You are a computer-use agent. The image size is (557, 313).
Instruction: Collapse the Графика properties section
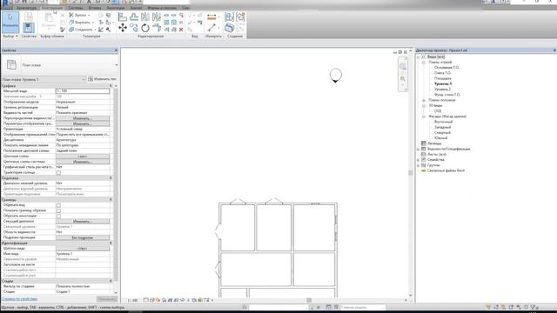(x=111, y=86)
